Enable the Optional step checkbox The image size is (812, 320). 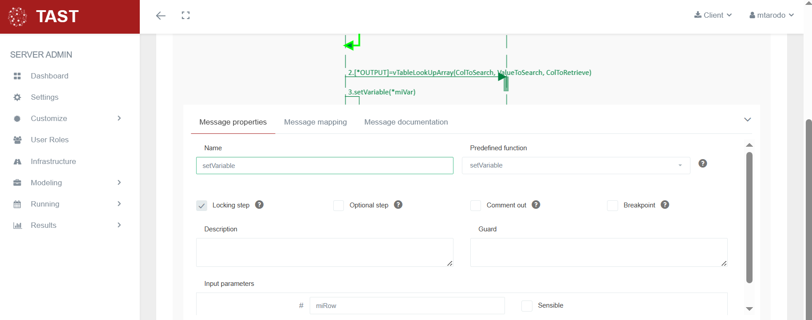(339, 206)
